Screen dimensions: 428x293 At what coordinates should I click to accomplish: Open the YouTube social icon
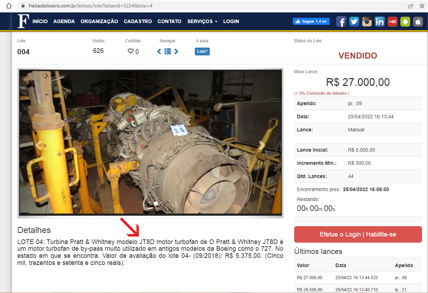pyautogui.click(x=393, y=22)
